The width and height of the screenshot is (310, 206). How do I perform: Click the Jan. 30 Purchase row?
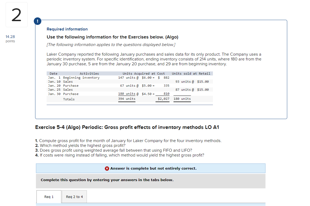pos(80,94)
